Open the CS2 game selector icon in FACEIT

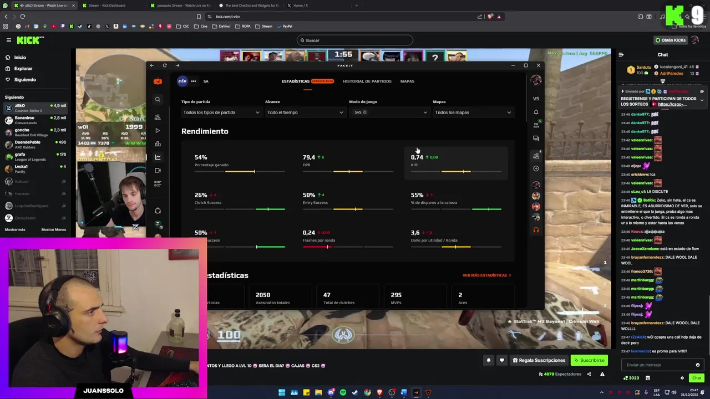182,81
